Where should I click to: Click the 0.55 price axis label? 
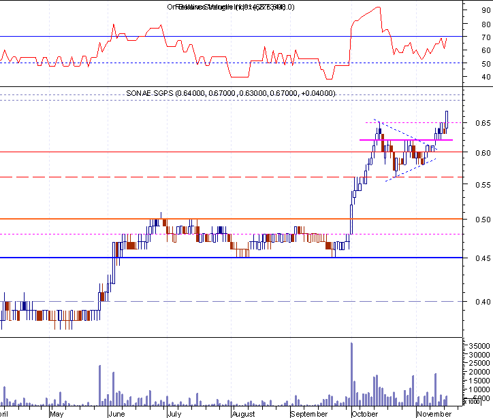click(x=483, y=185)
